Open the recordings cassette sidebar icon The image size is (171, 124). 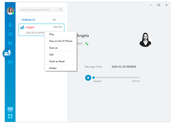point(10,62)
